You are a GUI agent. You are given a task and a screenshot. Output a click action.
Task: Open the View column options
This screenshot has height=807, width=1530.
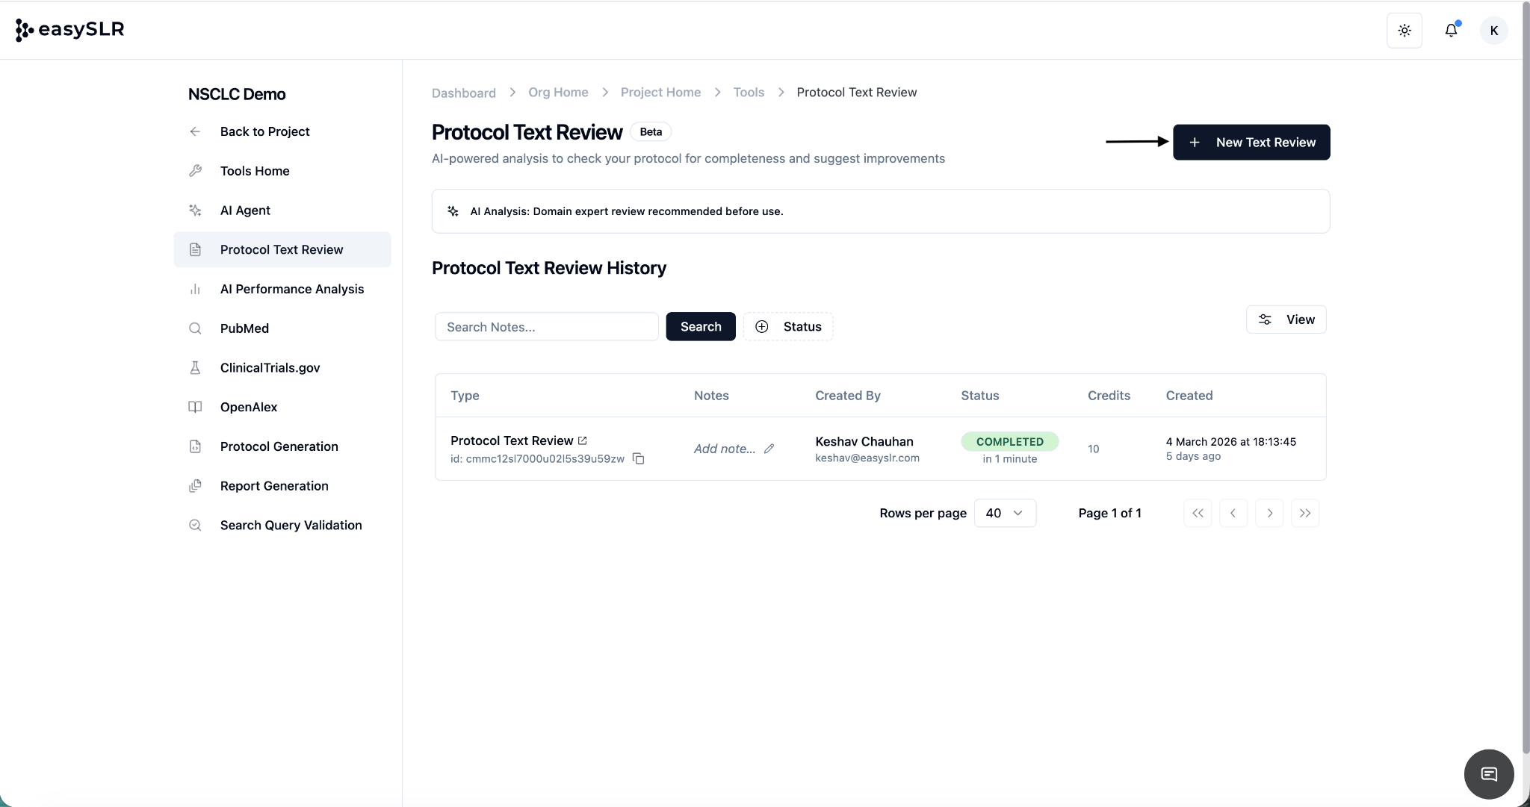(1286, 320)
